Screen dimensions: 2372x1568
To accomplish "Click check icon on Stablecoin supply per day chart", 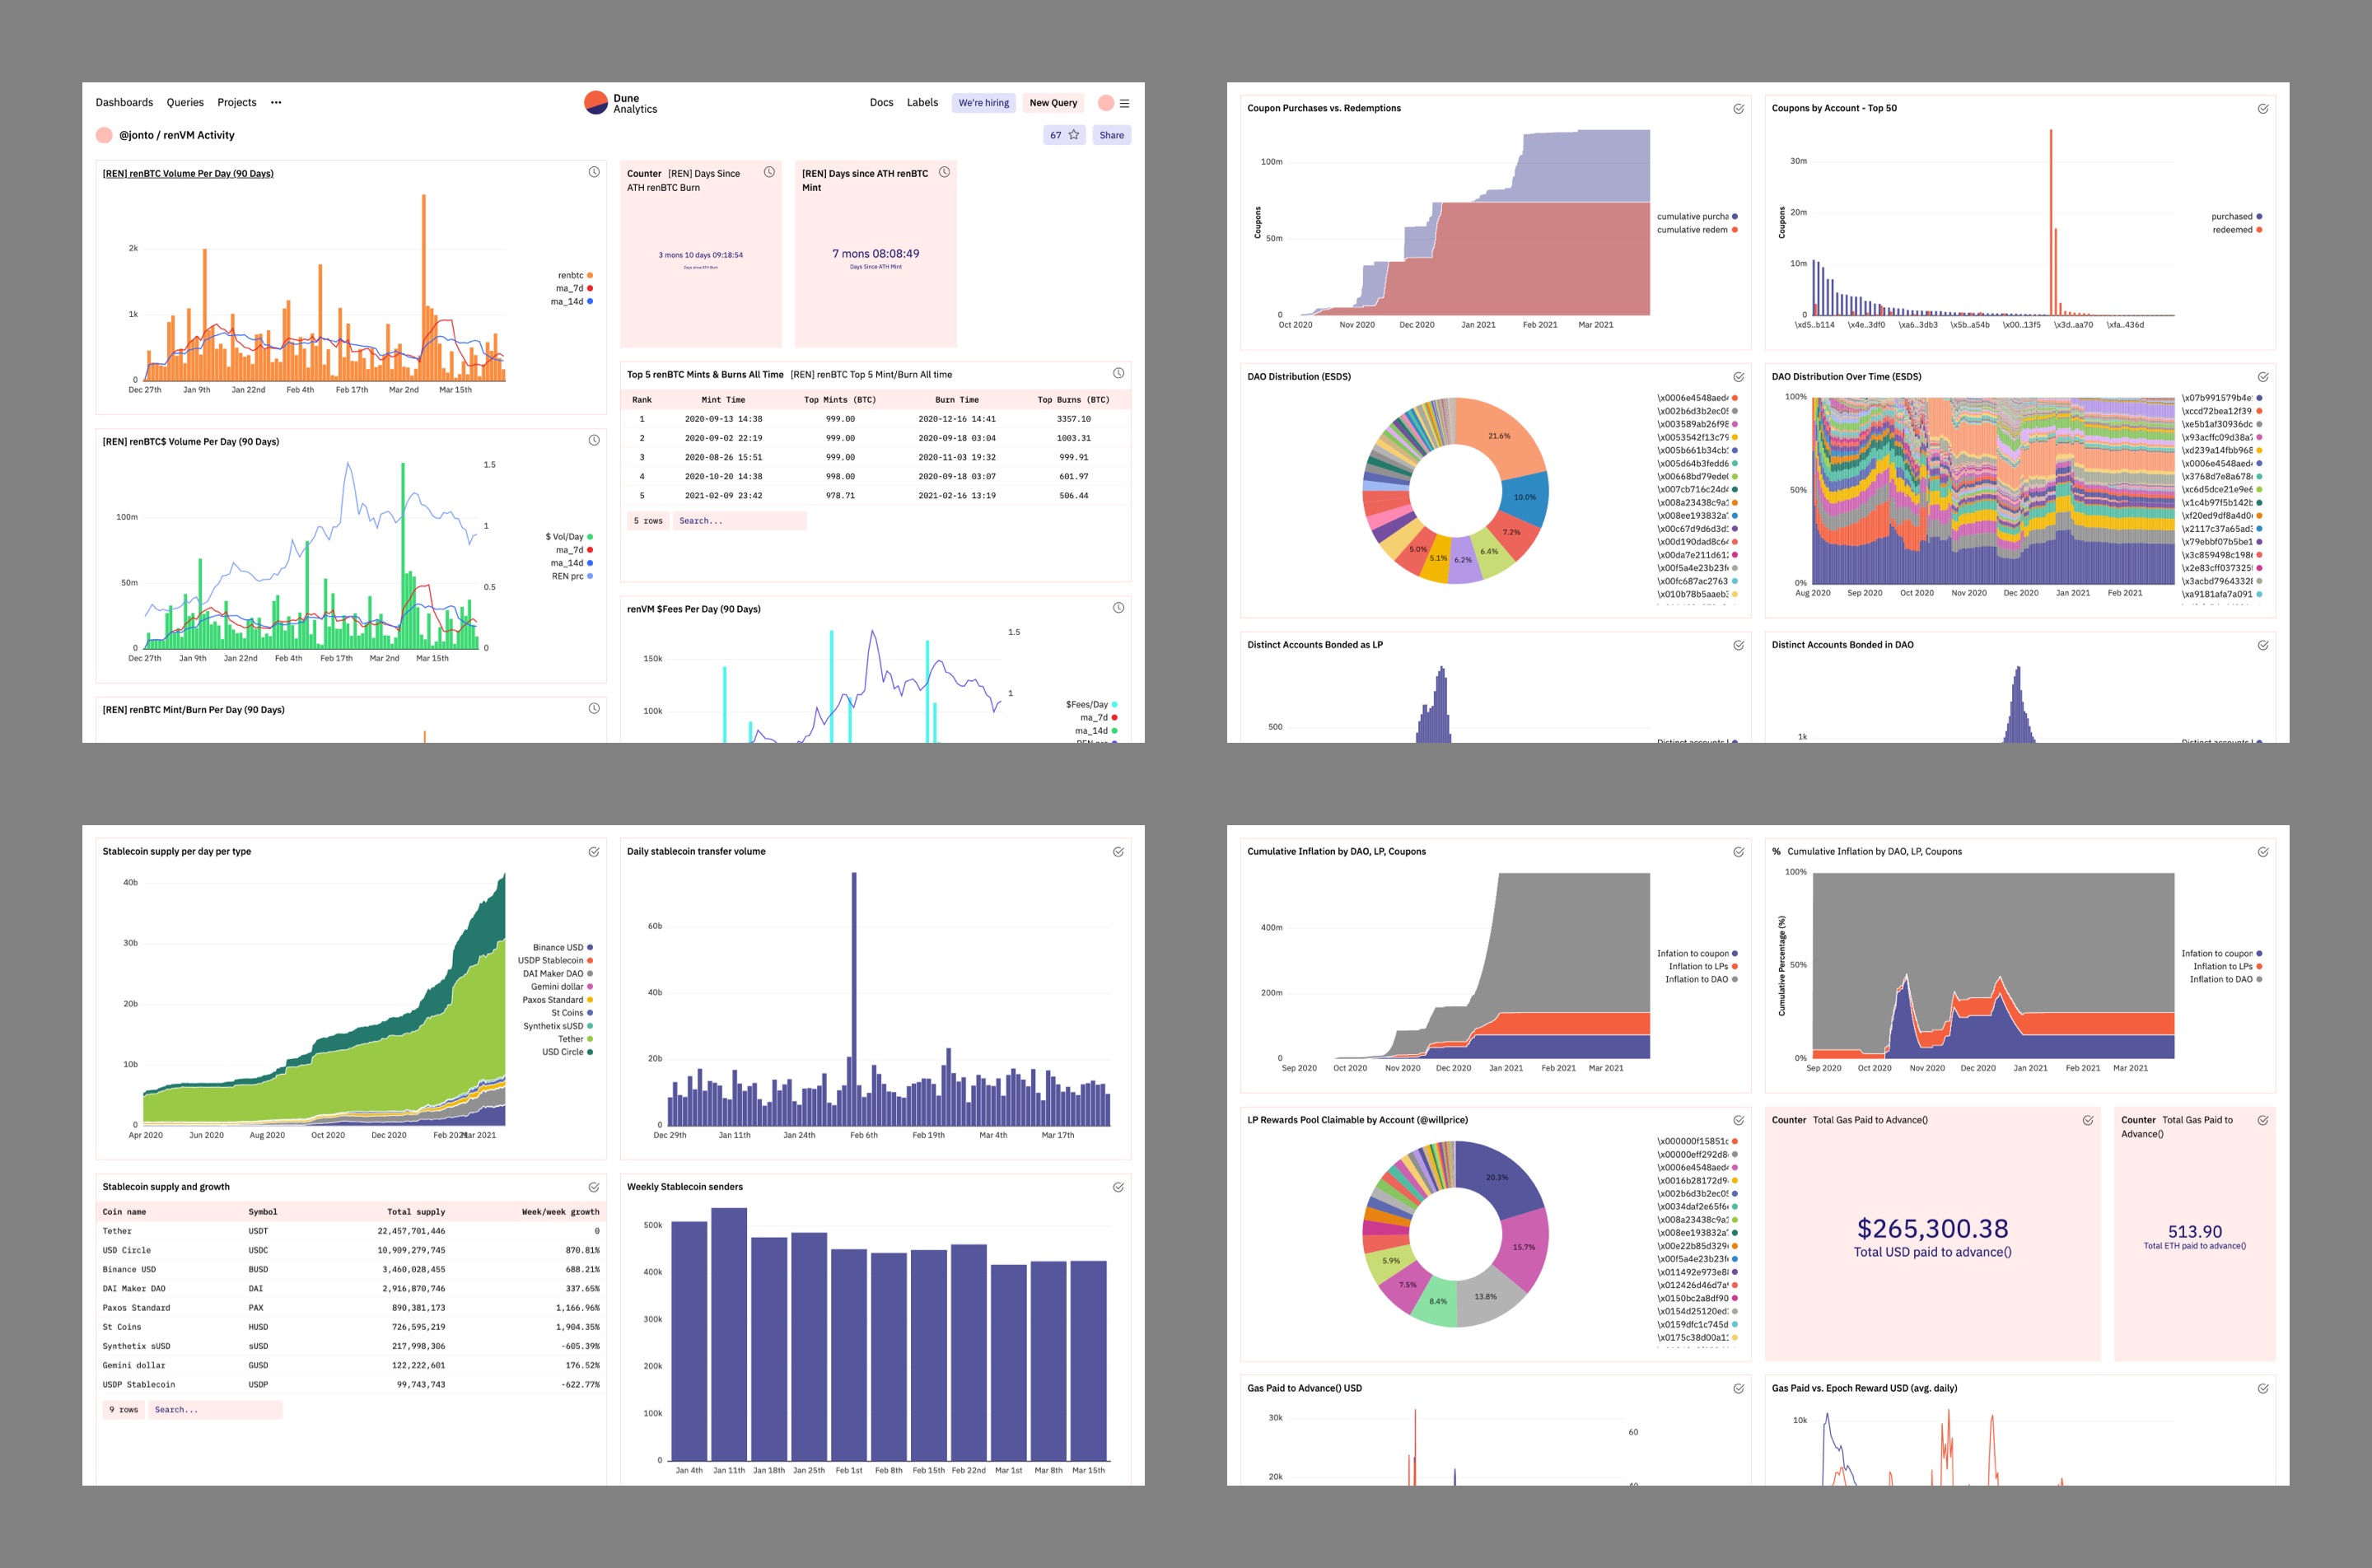I will point(594,852).
